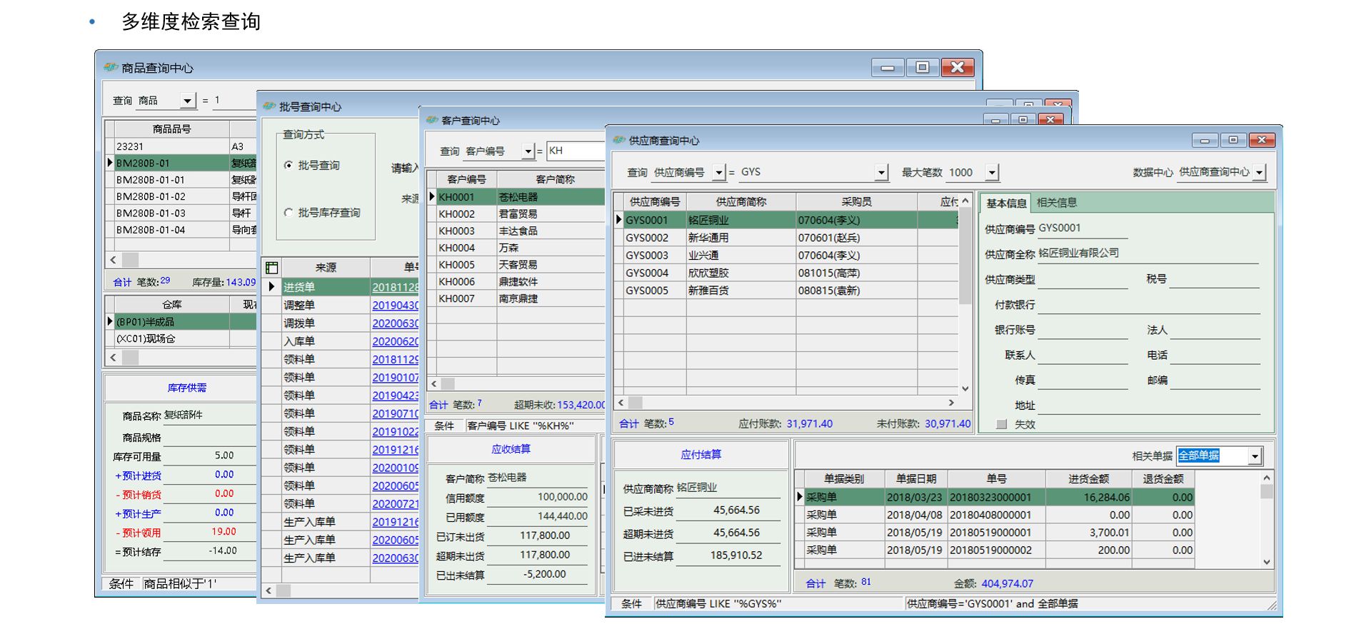
Task: Maximize the 供应商查询中心 window
Action: tap(1232, 140)
